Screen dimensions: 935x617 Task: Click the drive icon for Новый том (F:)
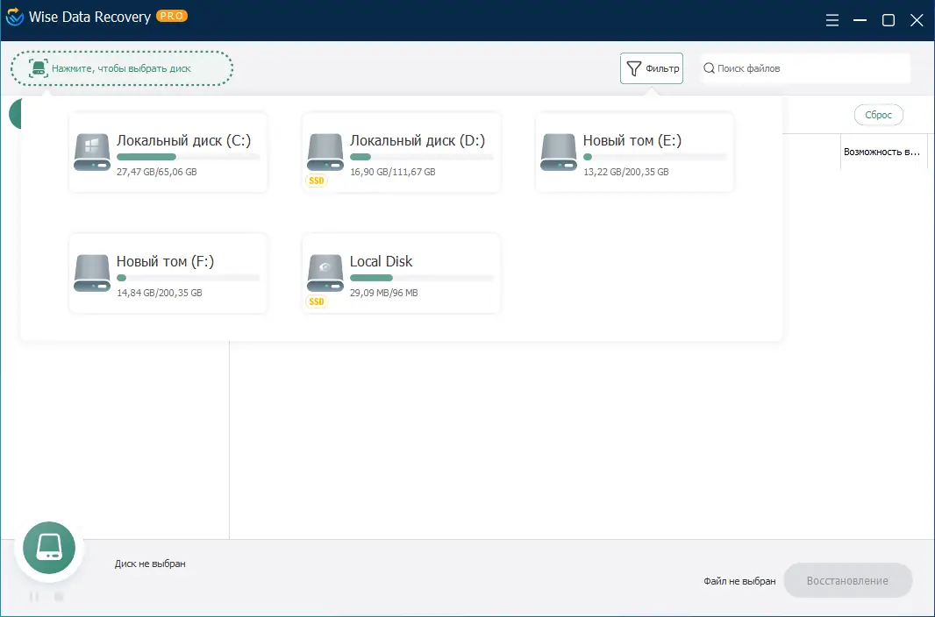(x=92, y=273)
